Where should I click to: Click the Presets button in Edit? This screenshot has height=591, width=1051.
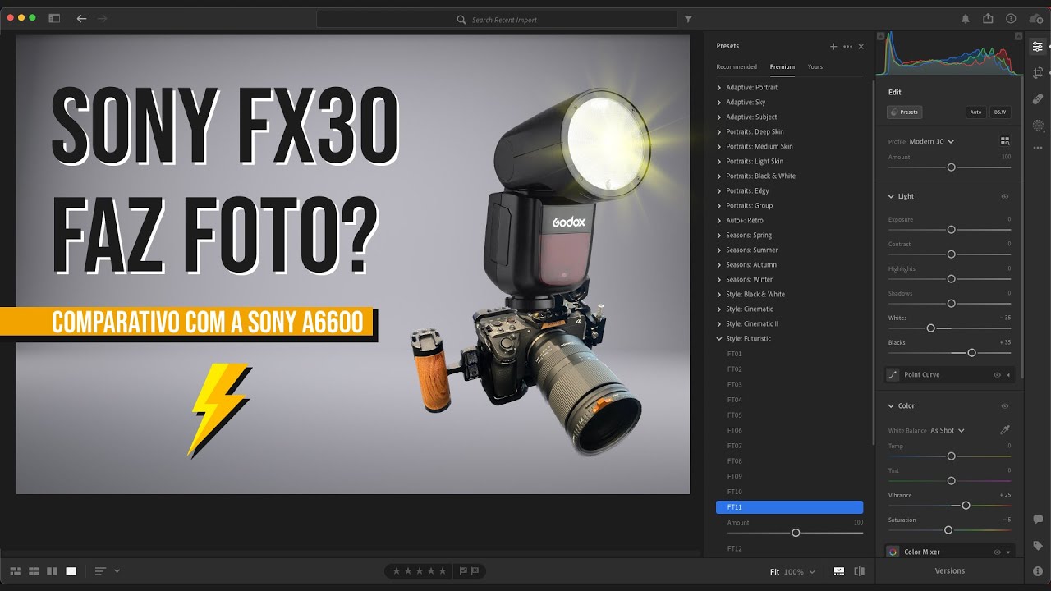click(905, 112)
